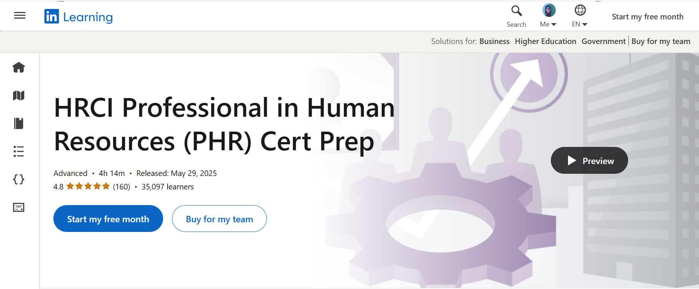Click the 4h 14m duration text
The height and width of the screenshot is (289, 699).
(x=112, y=173)
